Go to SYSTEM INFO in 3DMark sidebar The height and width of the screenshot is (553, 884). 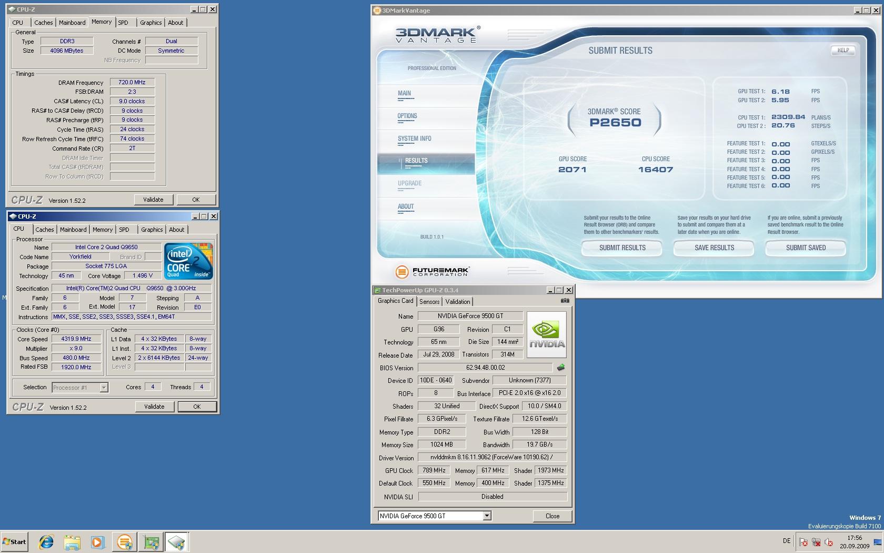pyautogui.click(x=415, y=139)
